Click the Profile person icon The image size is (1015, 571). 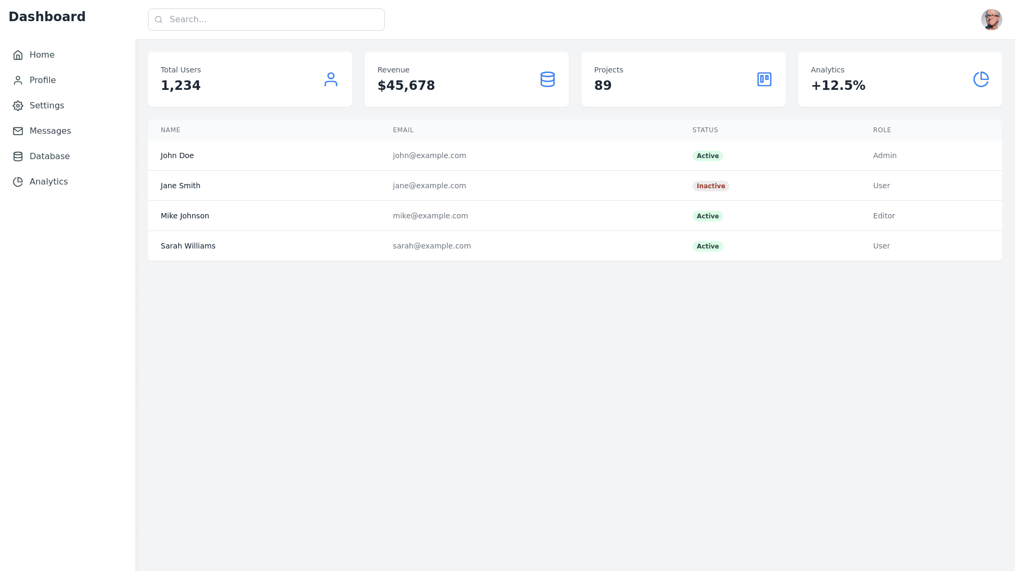[x=17, y=80]
